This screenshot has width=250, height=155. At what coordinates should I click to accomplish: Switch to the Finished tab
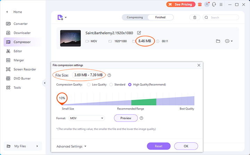[160, 17]
